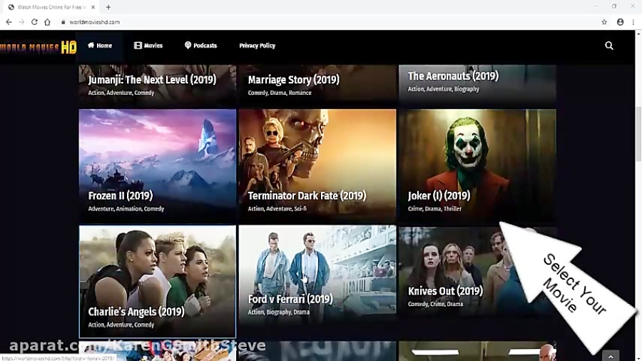Open Jumanji: The Next Level (2019) title
This screenshot has height=361, width=642.
coord(152,79)
